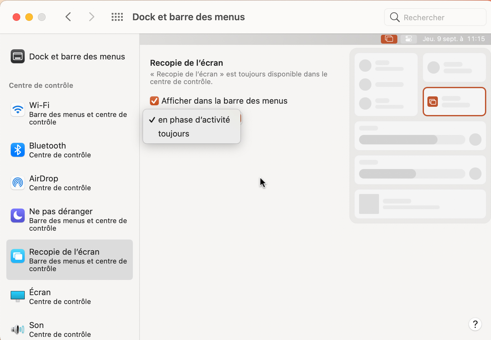The height and width of the screenshot is (340, 491).
Task: Choose "toujours" menu option
Action: tap(192, 134)
